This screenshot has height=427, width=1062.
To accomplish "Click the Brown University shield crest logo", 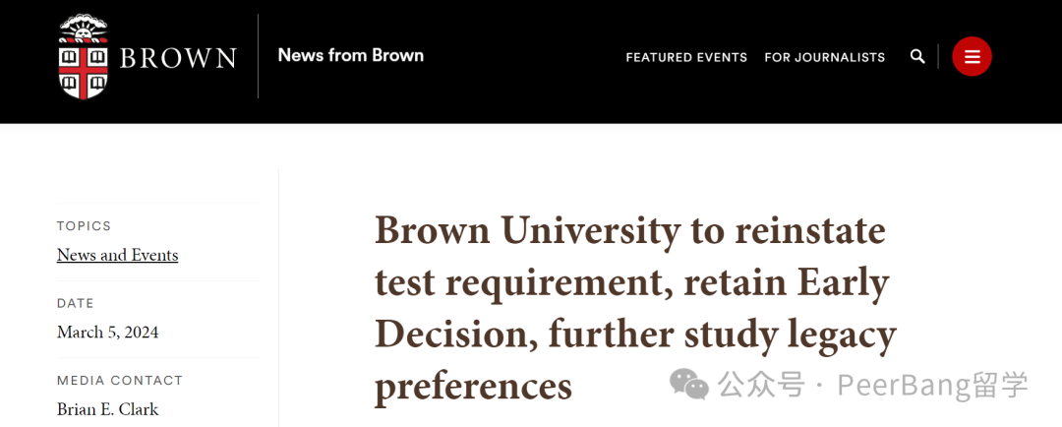I will [84, 57].
